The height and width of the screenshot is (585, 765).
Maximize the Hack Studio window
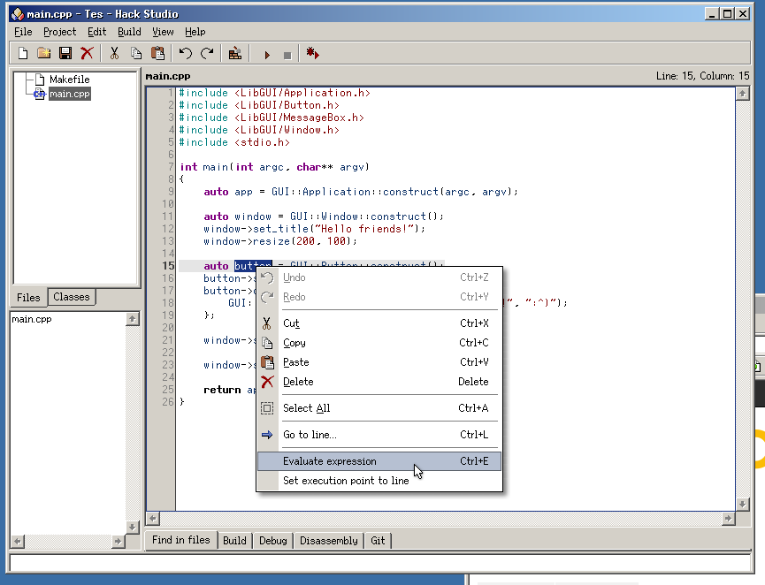[727, 13]
